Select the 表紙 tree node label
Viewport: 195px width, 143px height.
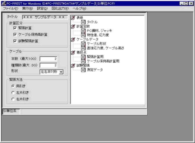click(x=80, y=18)
